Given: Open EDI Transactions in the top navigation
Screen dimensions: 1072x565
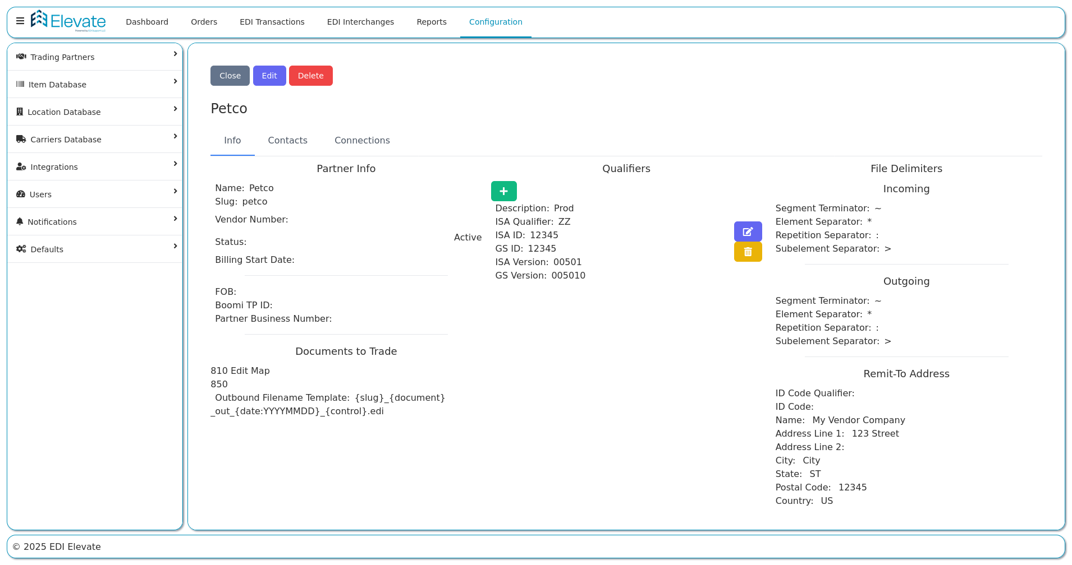Looking at the screenshot, I should tap(272, 22).
